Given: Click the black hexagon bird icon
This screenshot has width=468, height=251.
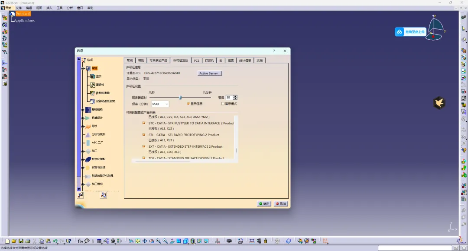Looking at the screenshot, I should [x=439, y=103].
